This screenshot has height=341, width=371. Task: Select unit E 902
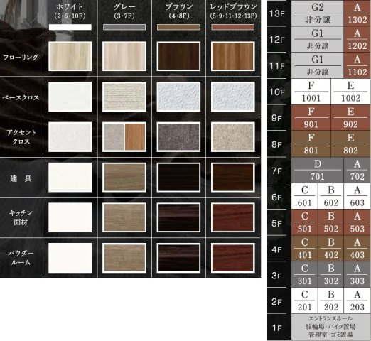(x=350, y=118)
